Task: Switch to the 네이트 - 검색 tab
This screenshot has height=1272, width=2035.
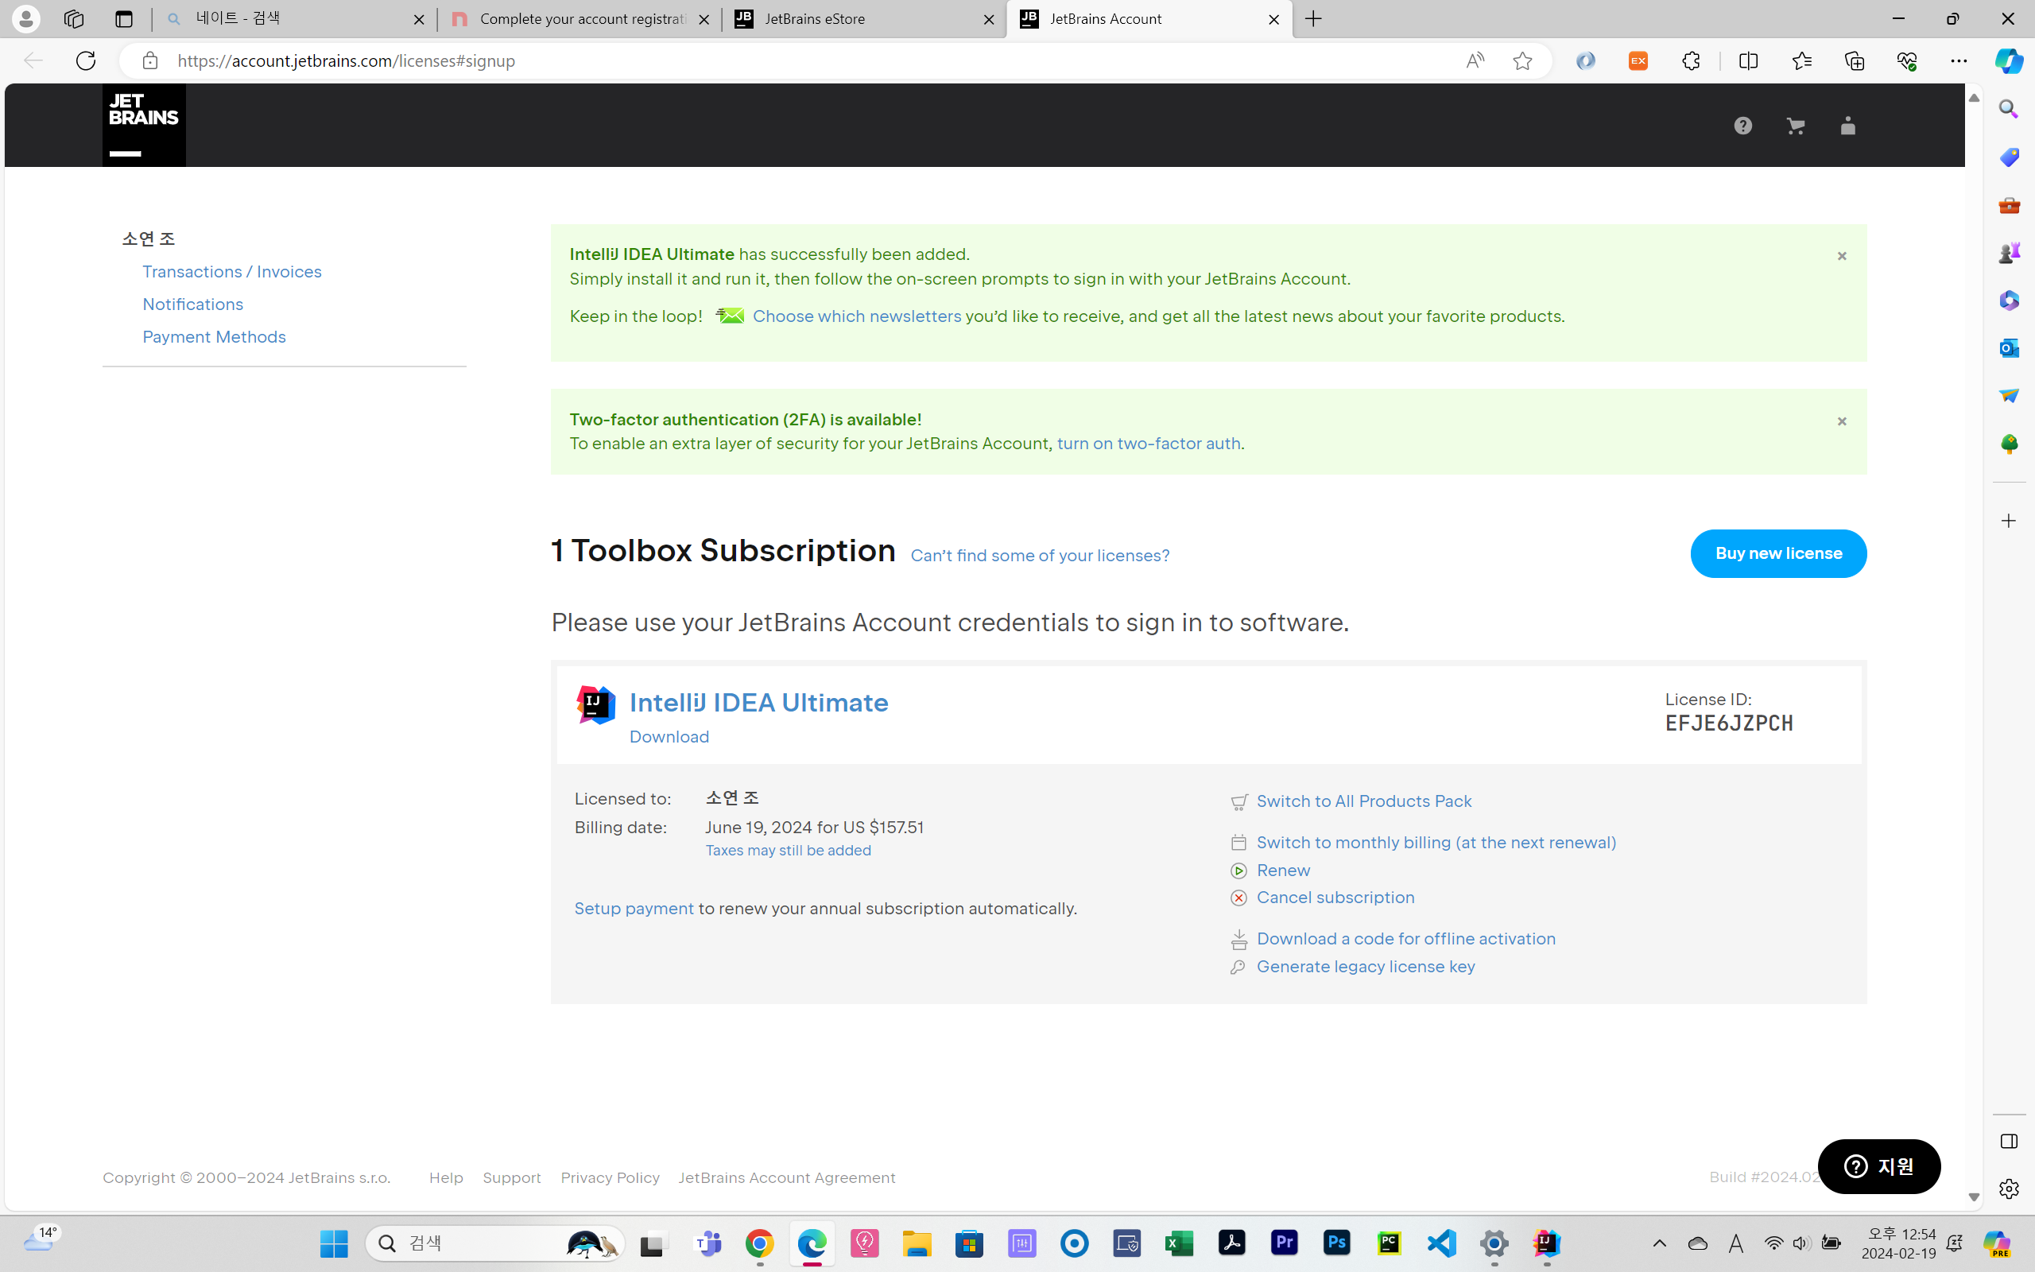Action: coord(294,18)
